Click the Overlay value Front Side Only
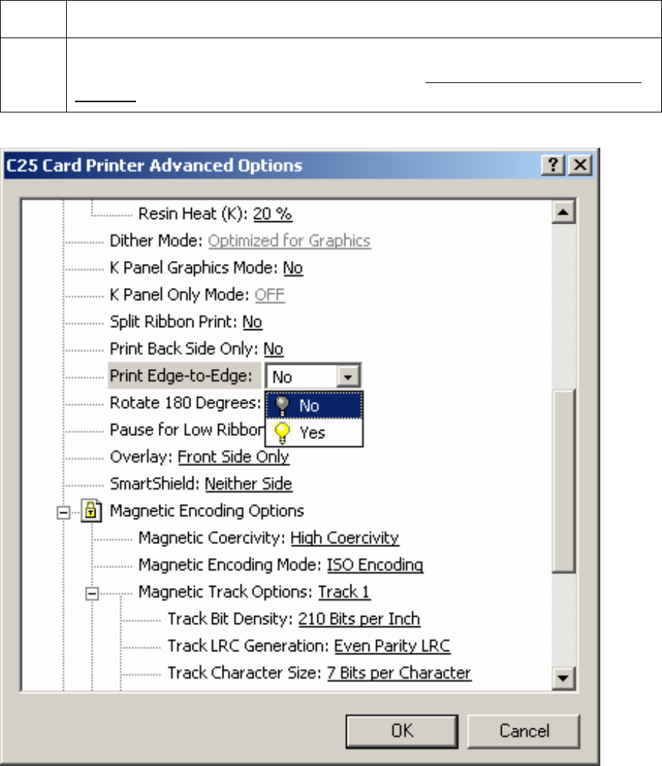 234,457
